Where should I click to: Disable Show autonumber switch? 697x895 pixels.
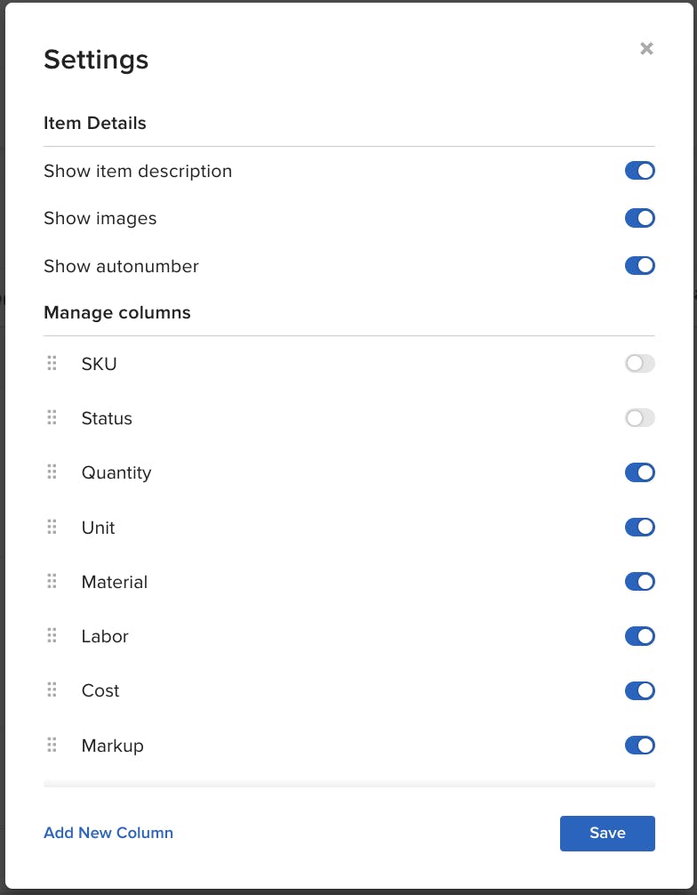pyautogui.click(x=639, y=265)
